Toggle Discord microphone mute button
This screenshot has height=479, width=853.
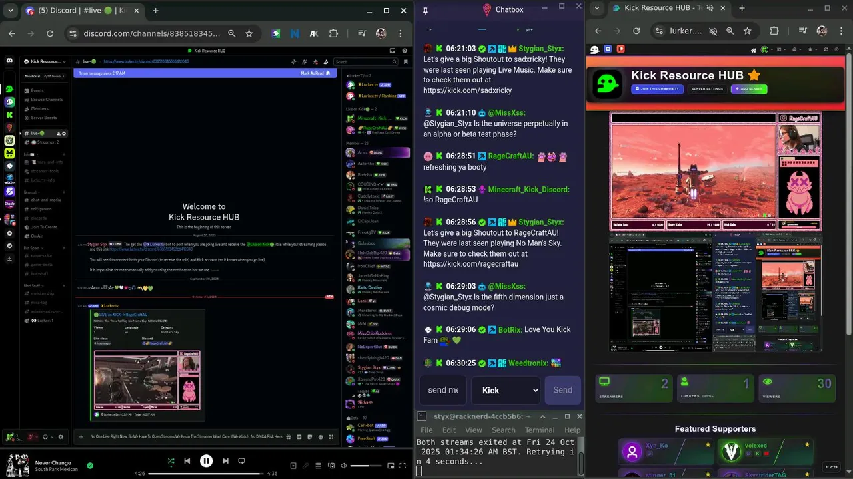(x=30, y=437)
